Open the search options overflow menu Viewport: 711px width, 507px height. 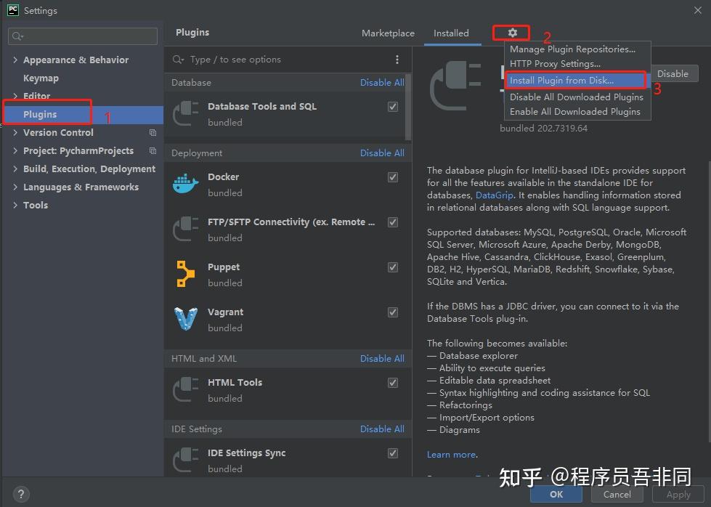397,59
